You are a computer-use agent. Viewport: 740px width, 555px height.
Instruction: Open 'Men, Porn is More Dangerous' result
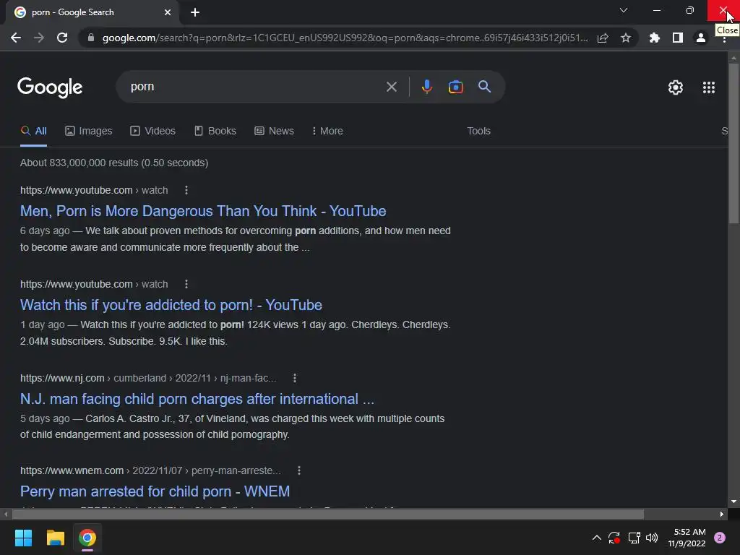tap(203, 211)
